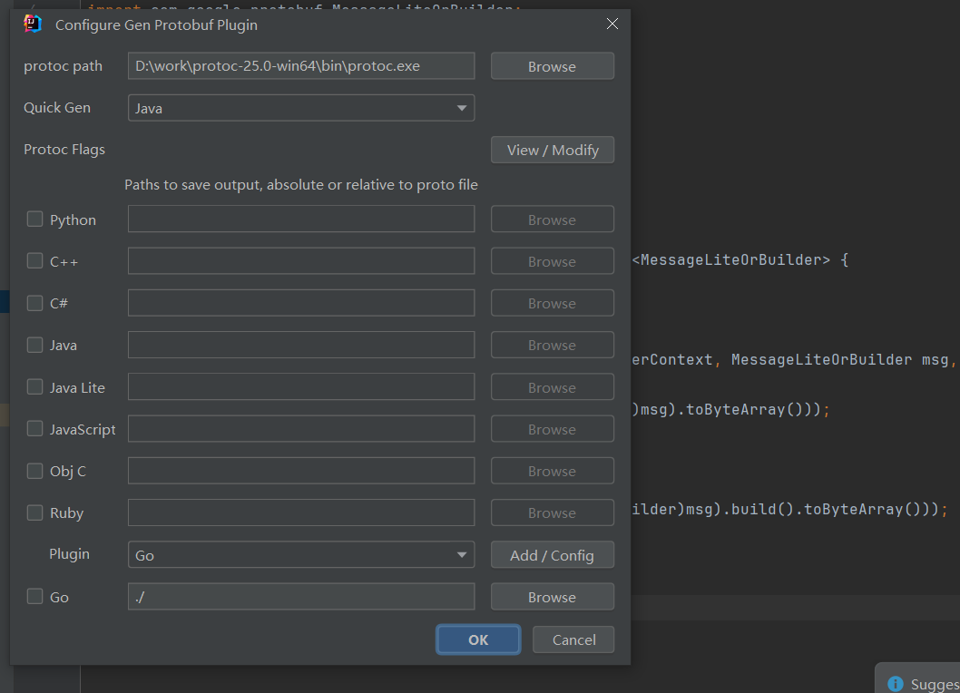This screenshot has width=960, height=693.
Task: Confirm the dialog with OK
Action: point(478,639)
